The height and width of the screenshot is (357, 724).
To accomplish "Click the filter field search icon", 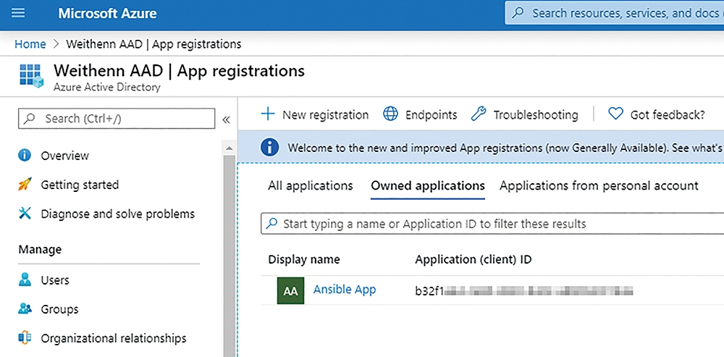I will (x=272, y=224).
